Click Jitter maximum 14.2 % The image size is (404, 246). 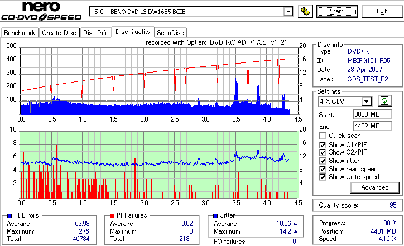(288, 231)
